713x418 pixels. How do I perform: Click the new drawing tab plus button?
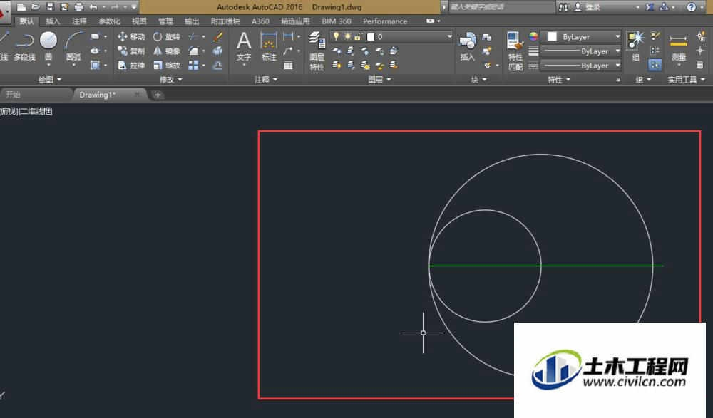point(158,95)
